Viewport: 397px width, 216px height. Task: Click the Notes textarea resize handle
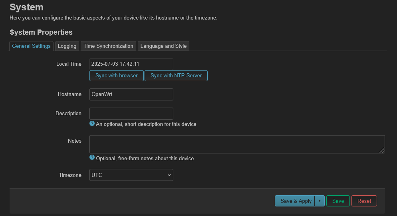click(x=382, y=150)
